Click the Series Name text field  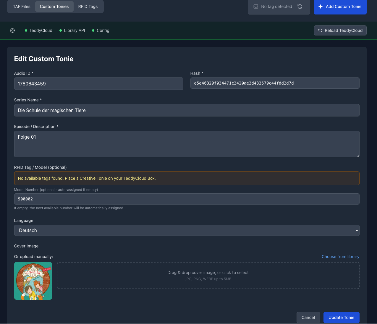(x=187, y=110)
